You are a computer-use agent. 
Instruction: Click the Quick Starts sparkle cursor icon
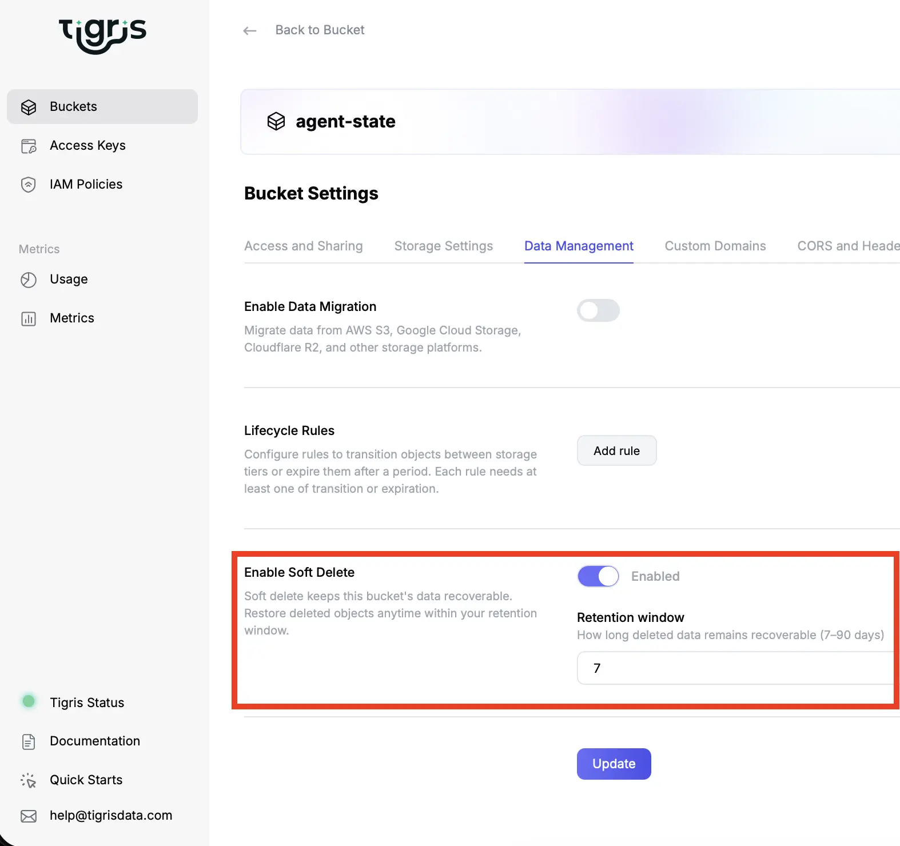(x=29, y=780)
